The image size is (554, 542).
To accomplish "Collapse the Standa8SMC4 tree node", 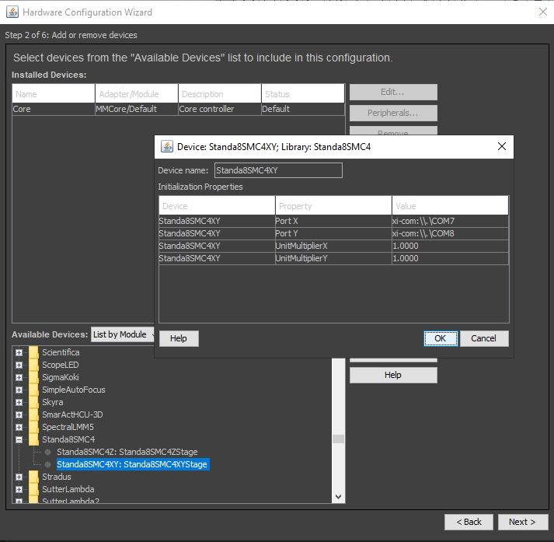I will [x=19, y=439].
